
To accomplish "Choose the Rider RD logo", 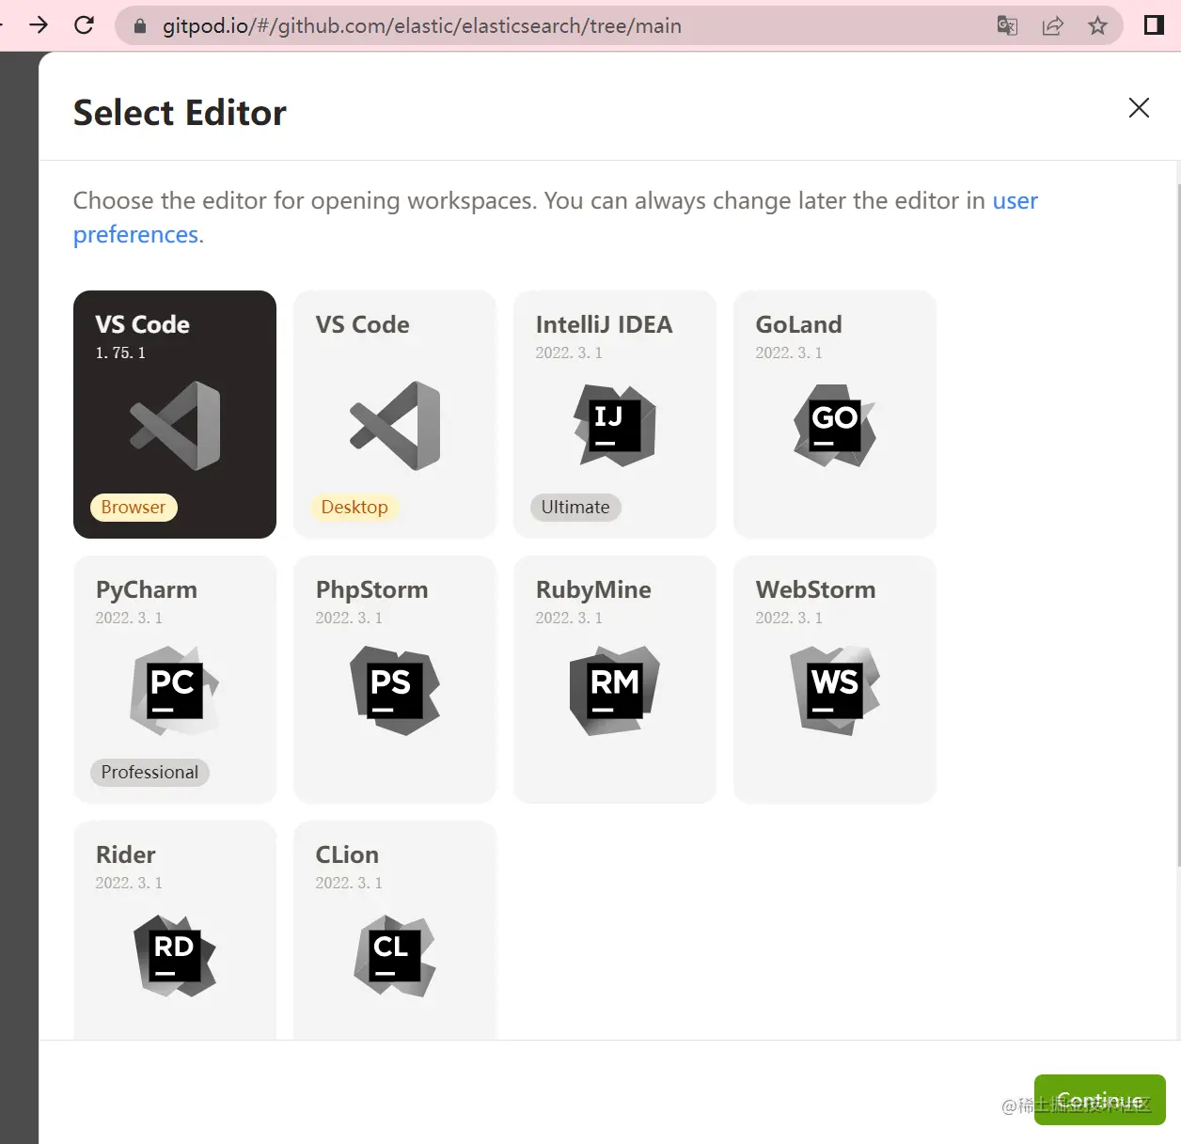I will [x=175, y=956].
